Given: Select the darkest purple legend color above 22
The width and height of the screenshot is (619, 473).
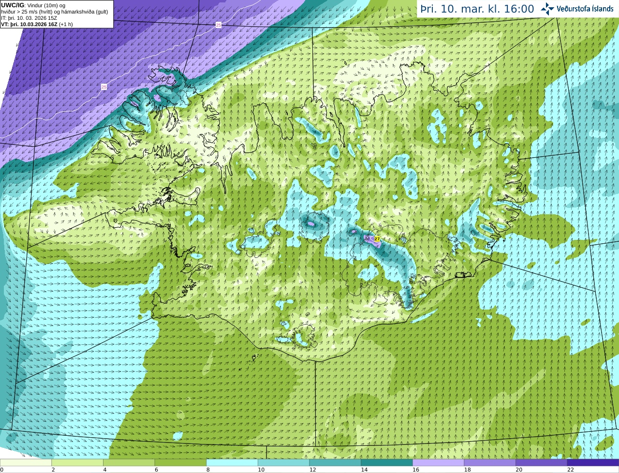Looking at the screenshot, I should coord(593,462).
